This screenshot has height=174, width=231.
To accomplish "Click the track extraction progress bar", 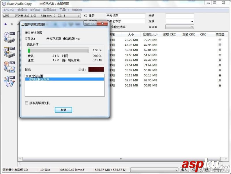I will pos(58,50).
